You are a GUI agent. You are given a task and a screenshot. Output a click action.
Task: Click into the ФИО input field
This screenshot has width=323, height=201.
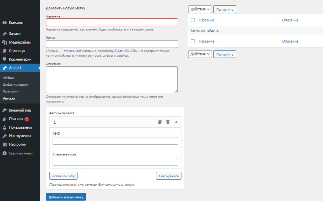point(115,141)
